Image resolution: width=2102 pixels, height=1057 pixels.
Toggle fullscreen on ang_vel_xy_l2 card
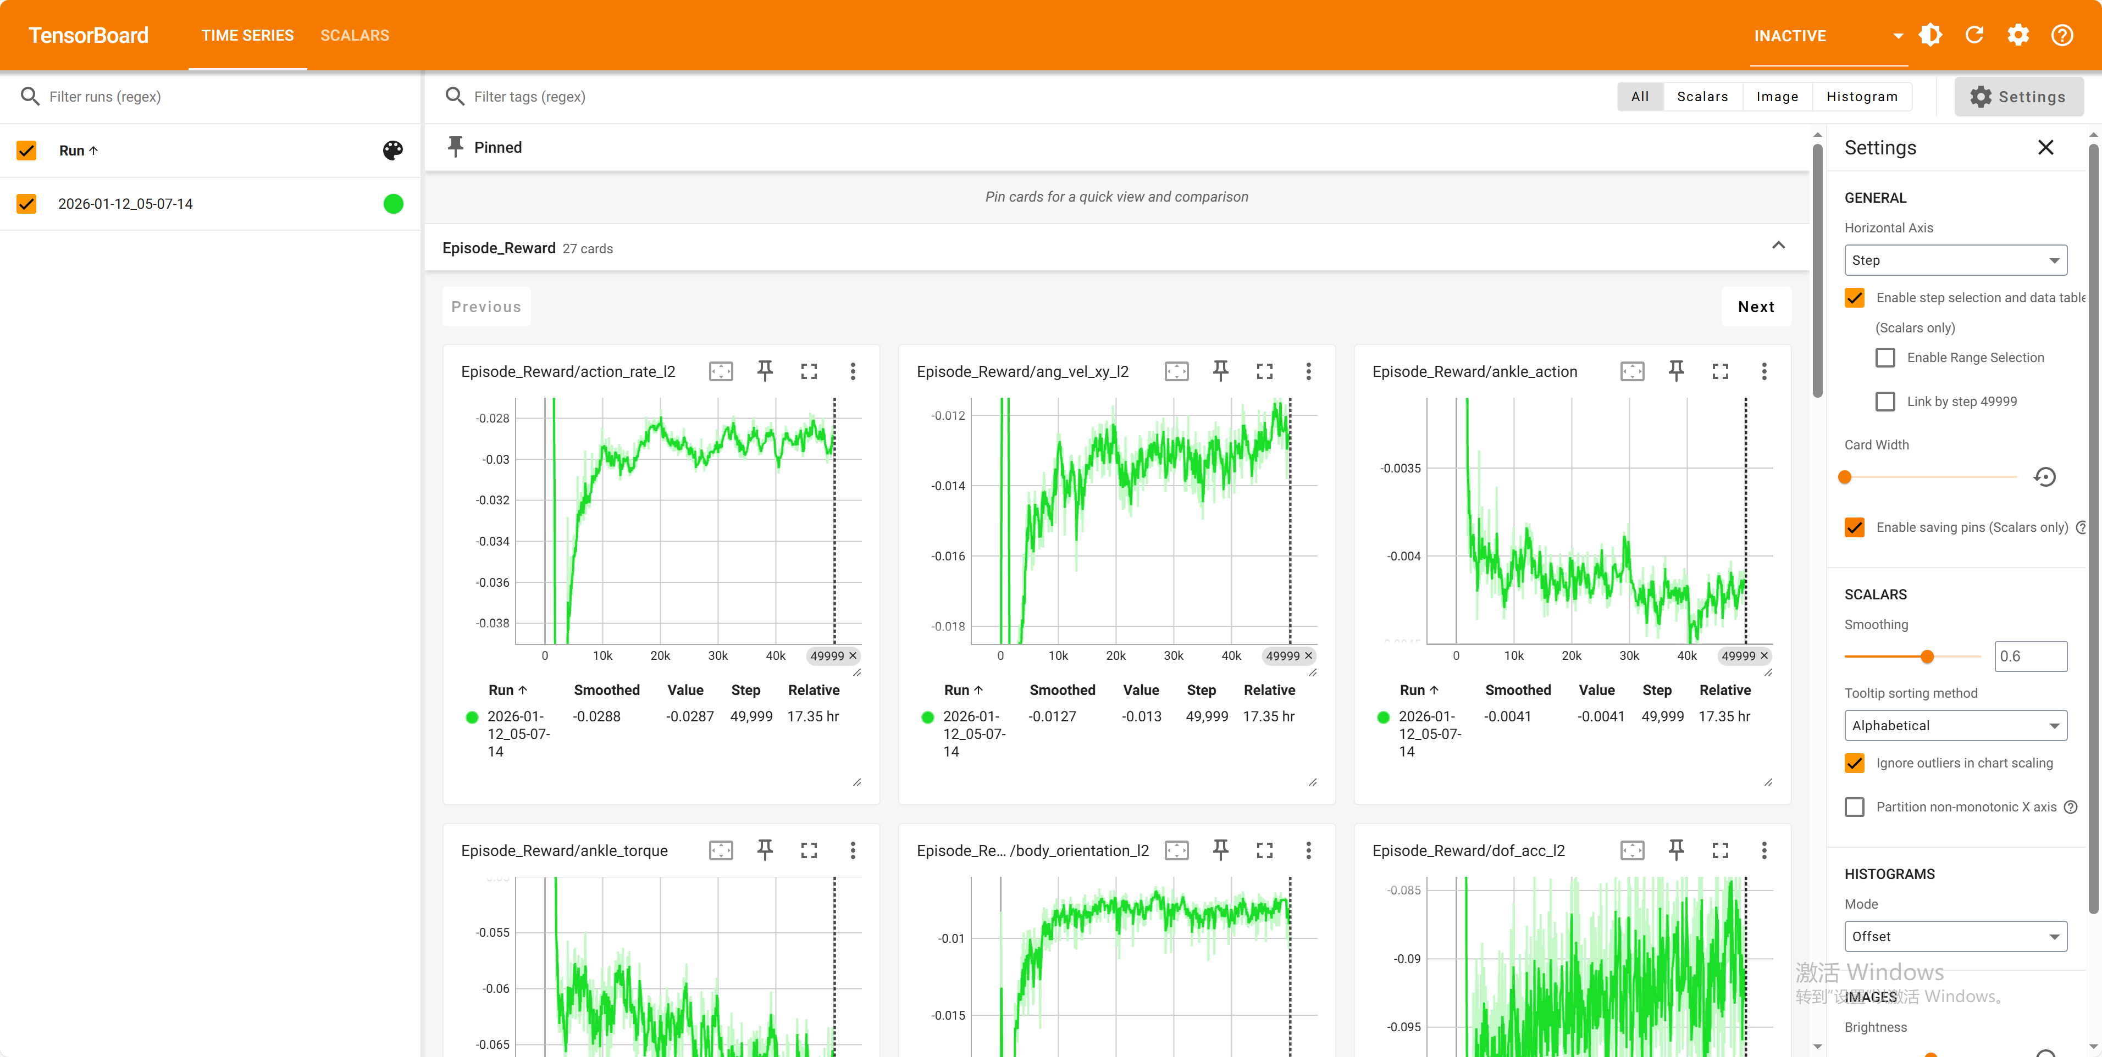tap(1264, 371)
